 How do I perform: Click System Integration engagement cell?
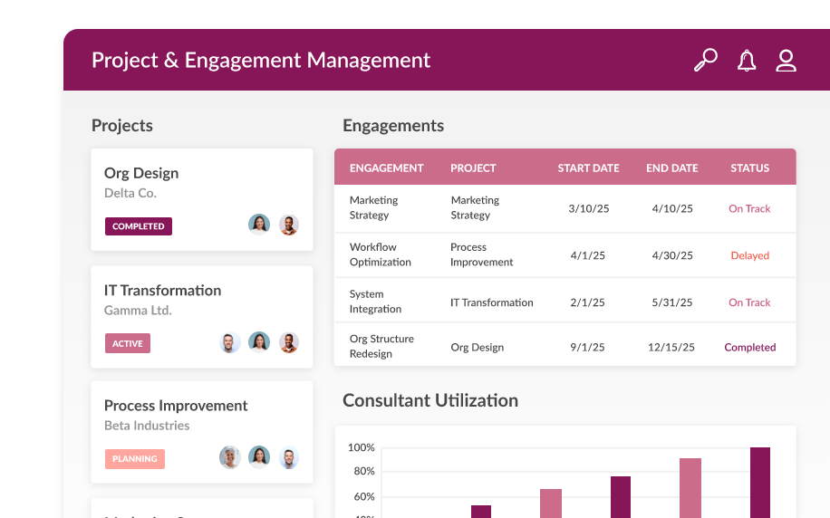pos(375,301)
